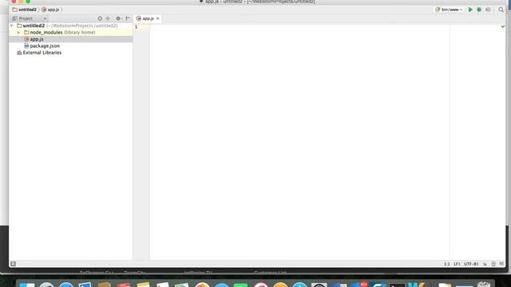Toggle the read-only lock icon in status bar
Image resolution: width=511 pixels, height=287 pixels.
[485, 264]
